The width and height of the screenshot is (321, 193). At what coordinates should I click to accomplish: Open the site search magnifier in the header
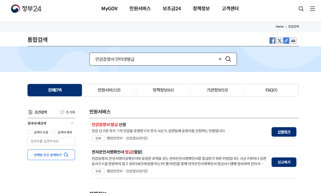pos(301,8)
